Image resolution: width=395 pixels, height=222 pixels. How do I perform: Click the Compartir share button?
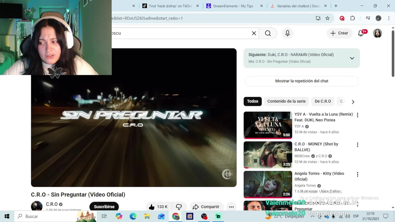point(206,207)
